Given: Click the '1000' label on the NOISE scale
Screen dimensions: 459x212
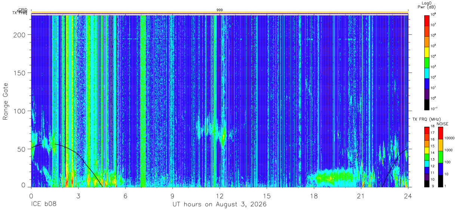Looking at the screenshot, I should click(449, 150).
